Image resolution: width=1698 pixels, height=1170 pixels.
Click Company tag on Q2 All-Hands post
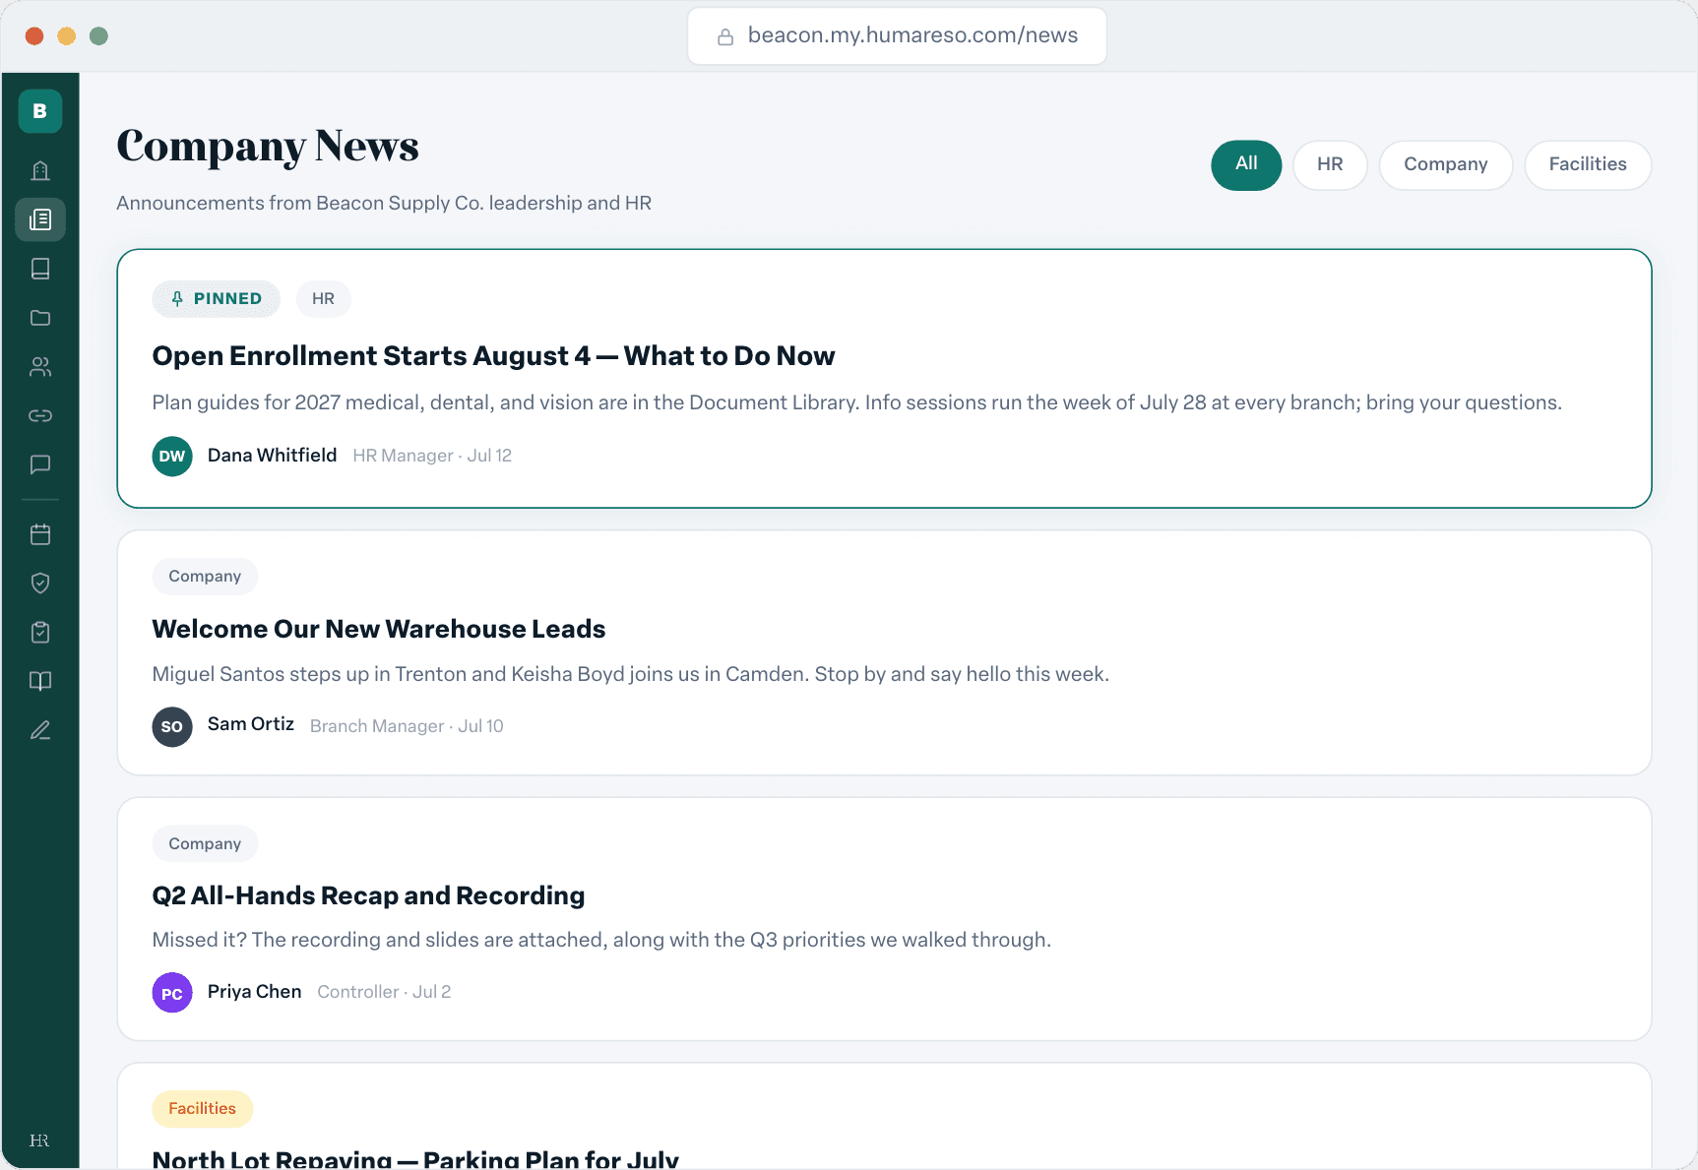tap(205, 844)
